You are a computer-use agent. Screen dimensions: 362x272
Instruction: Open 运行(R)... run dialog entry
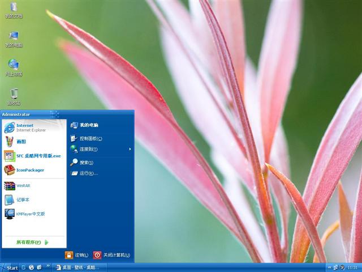pos(101,173)
